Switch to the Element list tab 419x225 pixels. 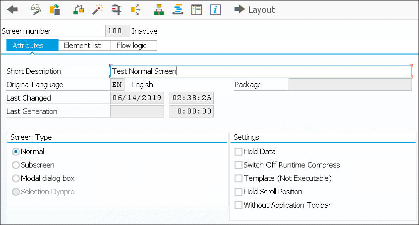tap(82, 46)
